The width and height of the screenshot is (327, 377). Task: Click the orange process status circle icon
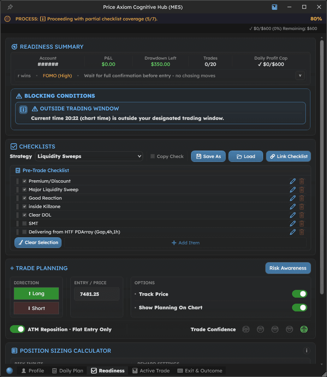[7, 19]
